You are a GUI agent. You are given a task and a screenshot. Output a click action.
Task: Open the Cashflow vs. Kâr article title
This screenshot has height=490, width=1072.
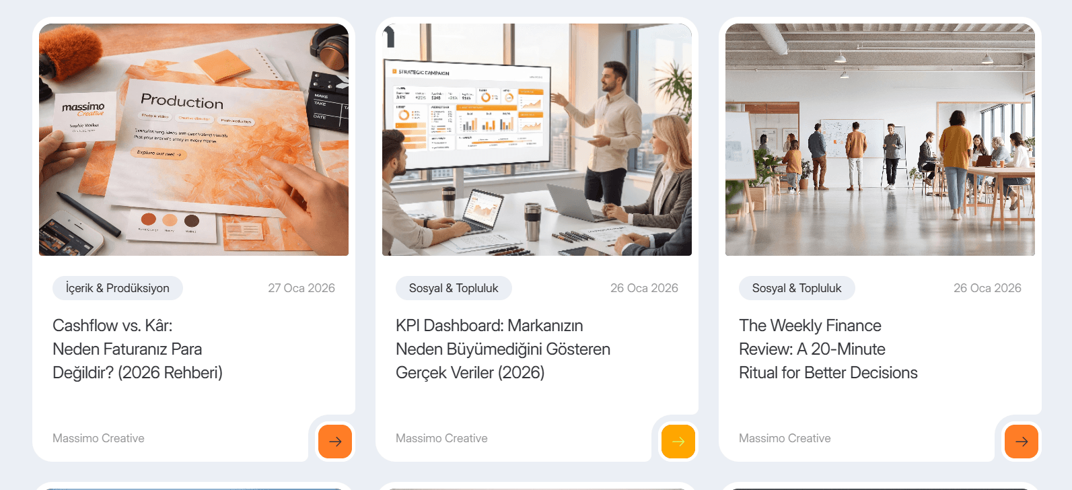pos(138,349)
